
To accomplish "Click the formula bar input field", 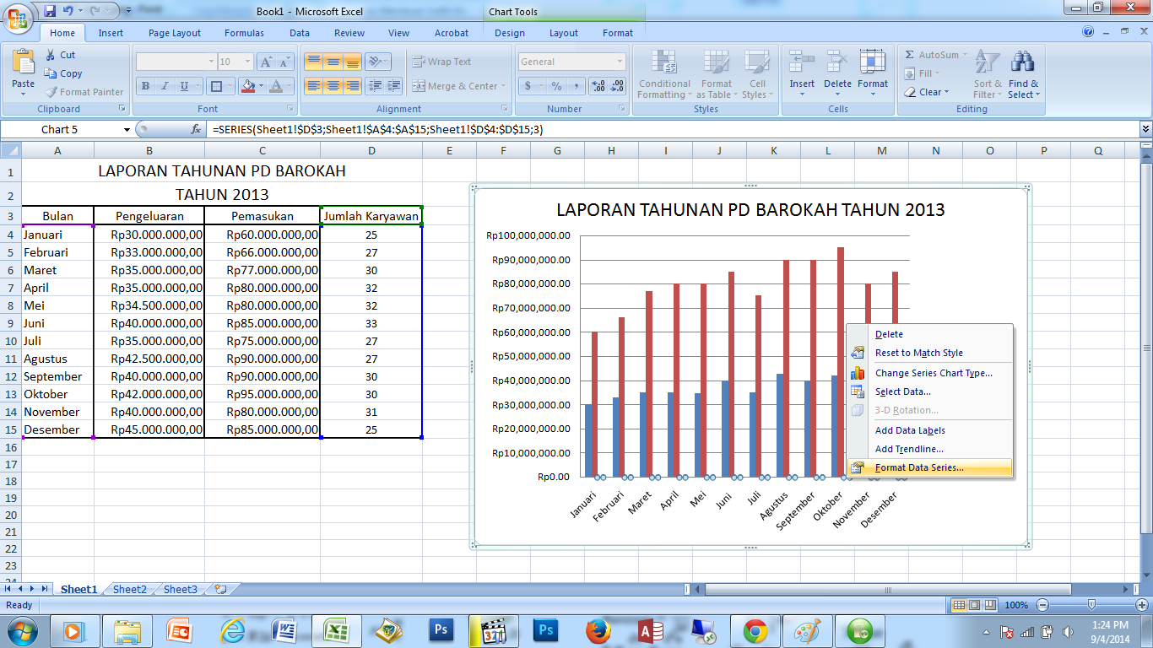I will point(673,129).
